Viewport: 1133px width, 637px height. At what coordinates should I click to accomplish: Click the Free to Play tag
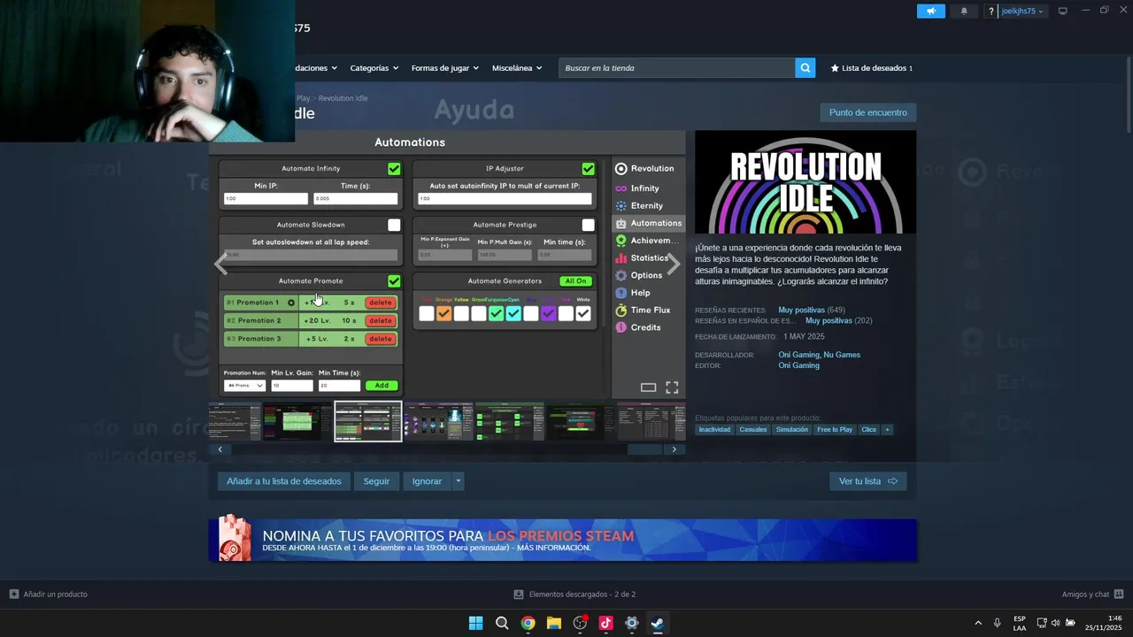835,430
